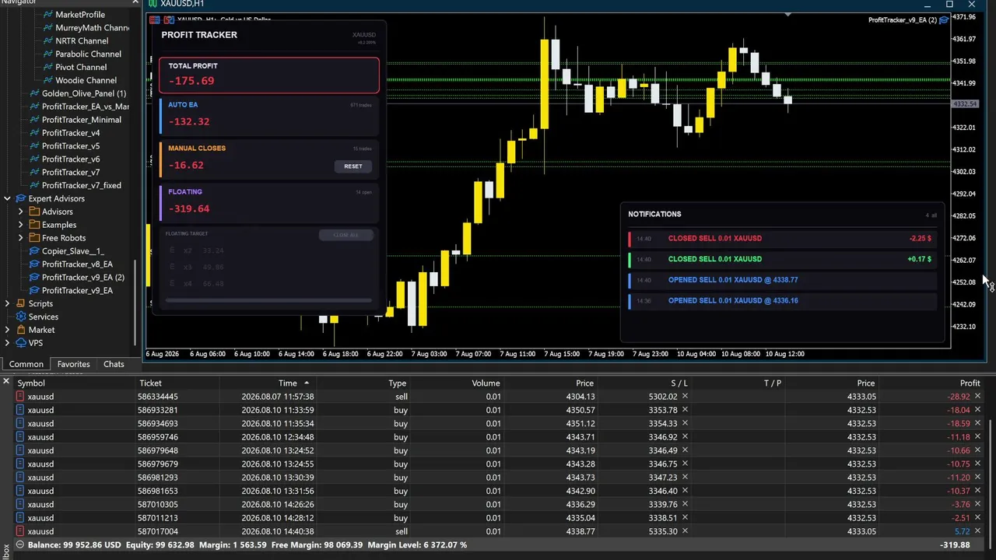Click the ProfitTracker_v4 indicator icon
This screenshot has height=560, width=996.
coord(34,133)
